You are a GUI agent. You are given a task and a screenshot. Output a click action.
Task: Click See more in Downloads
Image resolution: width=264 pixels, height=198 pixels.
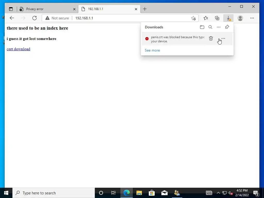coord(152,50)
